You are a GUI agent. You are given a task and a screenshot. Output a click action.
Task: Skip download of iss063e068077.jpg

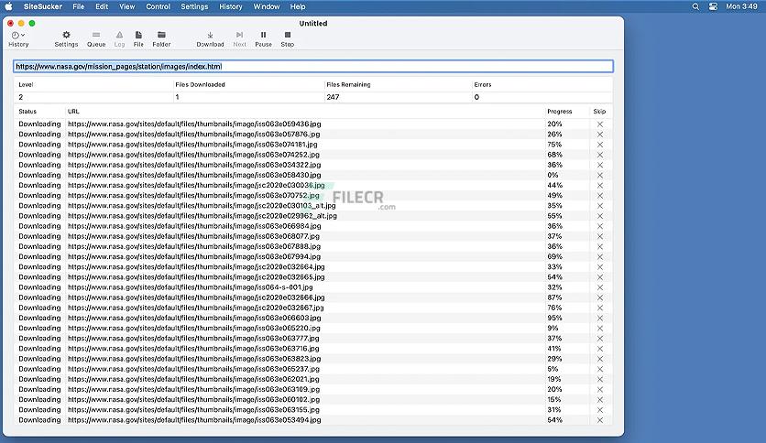(x=600, y=237)
